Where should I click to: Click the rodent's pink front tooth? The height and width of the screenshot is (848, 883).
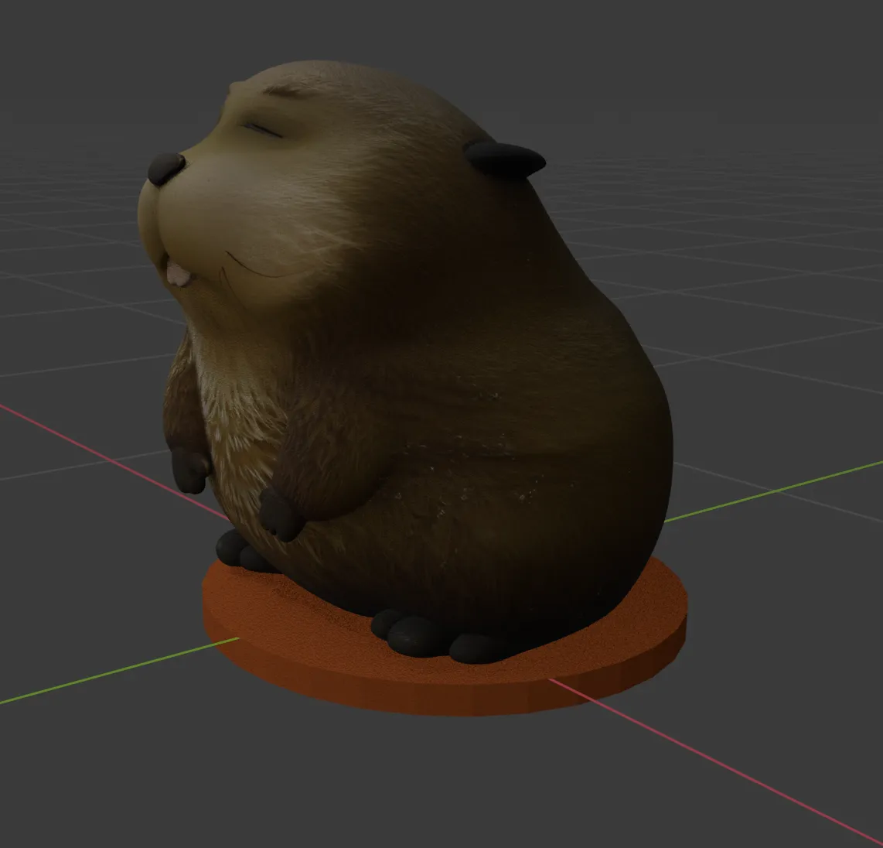click(x=178, y=275)
